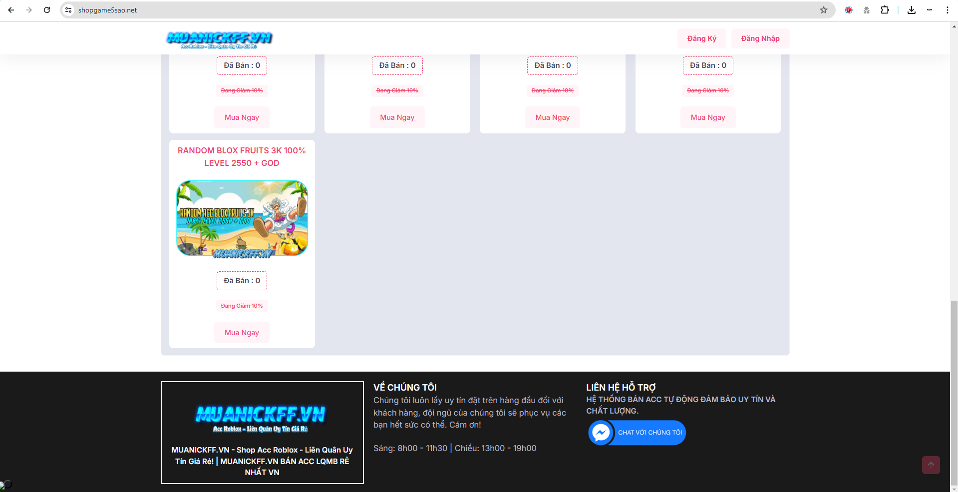Click the browser profile avatar button

click(929, 10)
